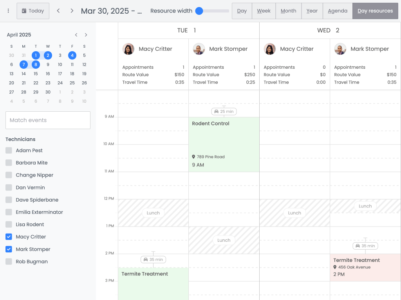
Task: Select April 7 in mini calendar
Action: point(23,64)
